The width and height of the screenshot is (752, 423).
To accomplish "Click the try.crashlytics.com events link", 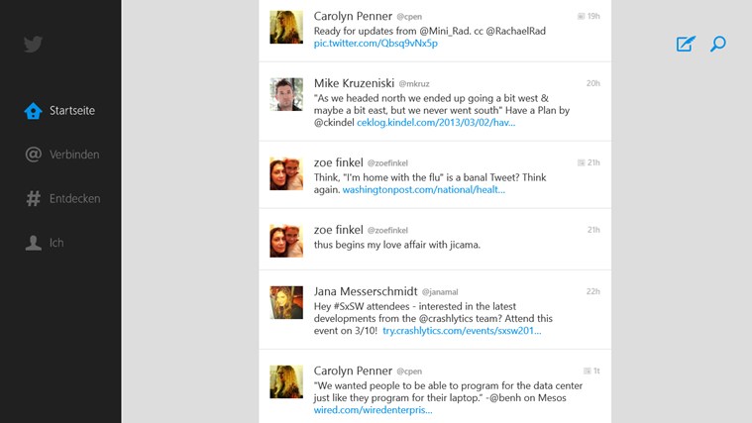I will click(x=462, y=331).
